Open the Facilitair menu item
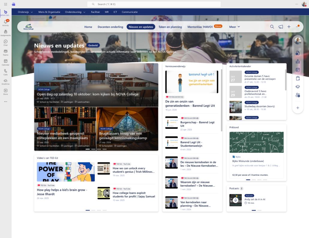The image size is (309, 238). coord(95,12)
